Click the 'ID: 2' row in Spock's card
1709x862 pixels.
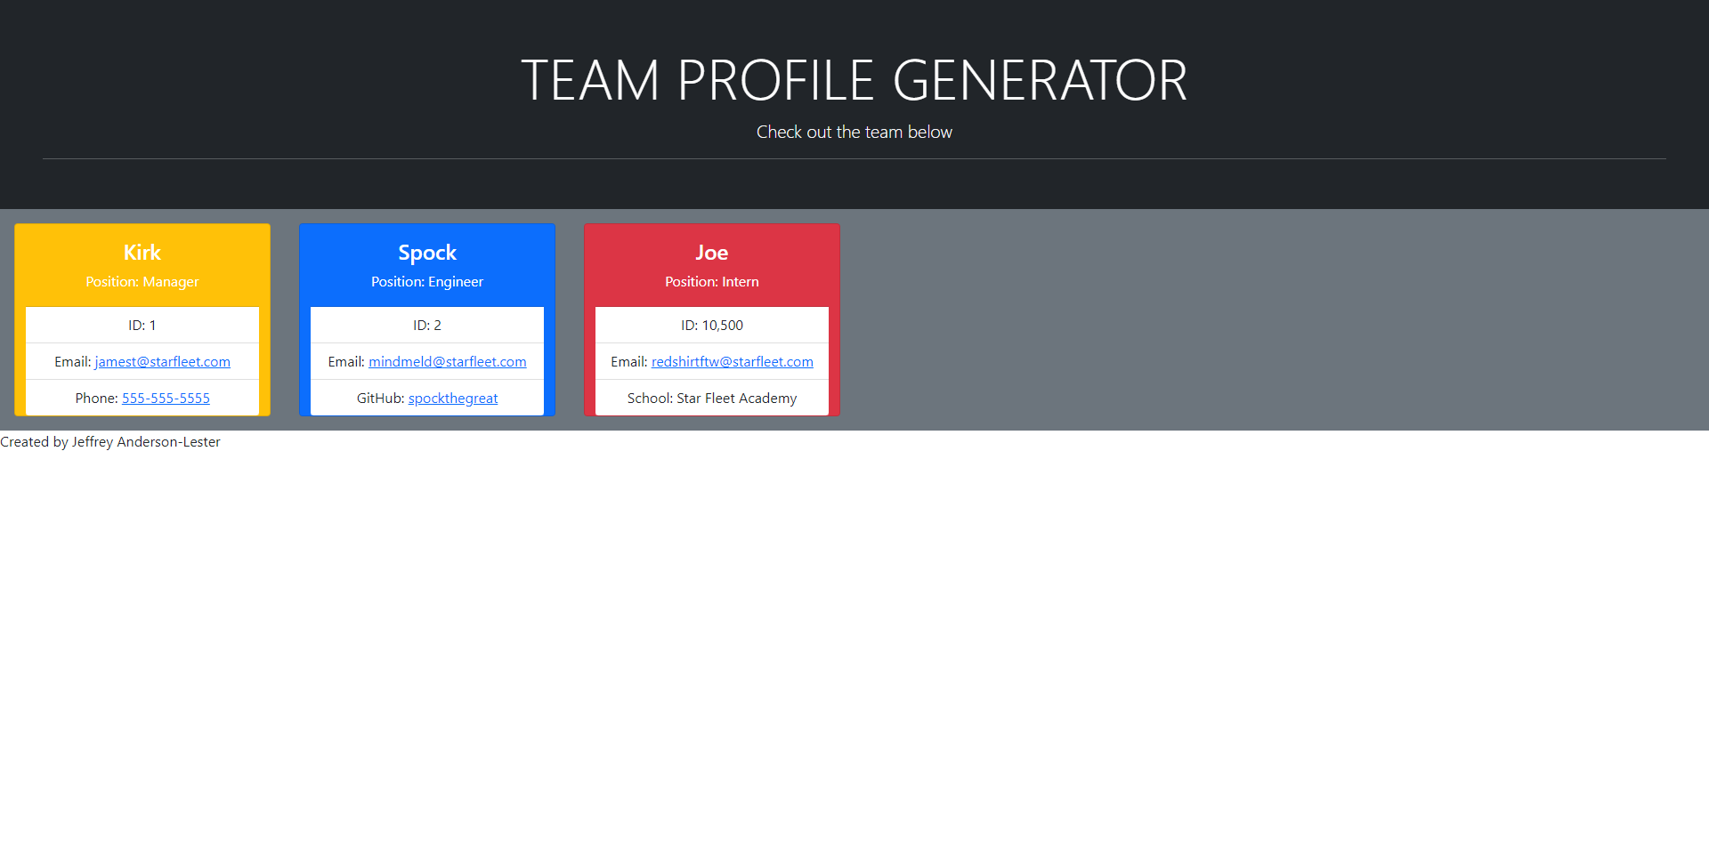click(x=427, y=326)
